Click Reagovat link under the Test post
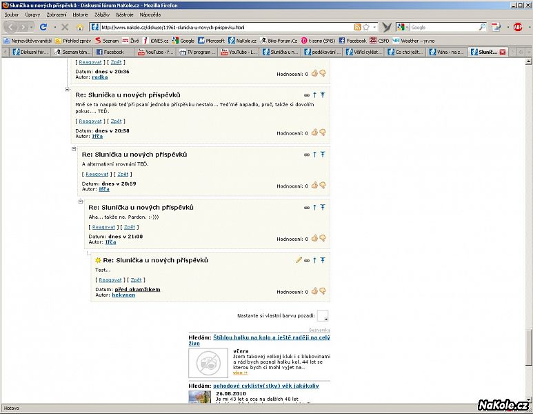This screenshot has height=414, width=533. [x=110, y=280]
